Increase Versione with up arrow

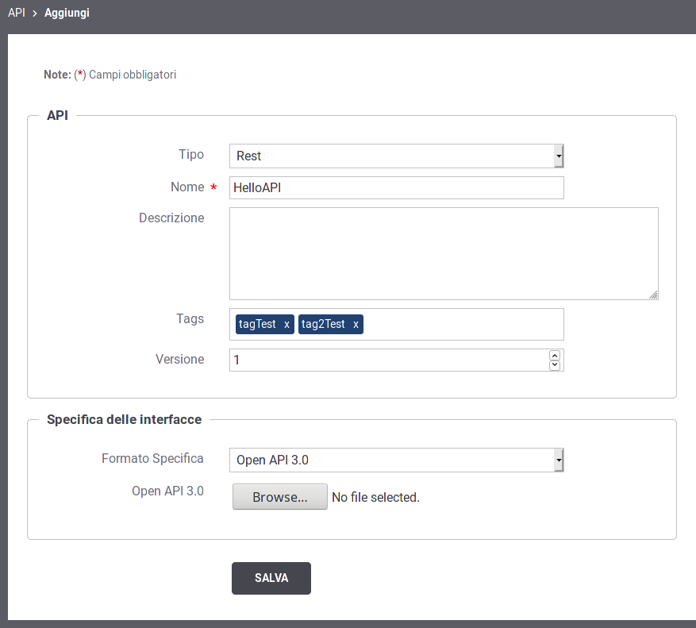tap(555, 356)
